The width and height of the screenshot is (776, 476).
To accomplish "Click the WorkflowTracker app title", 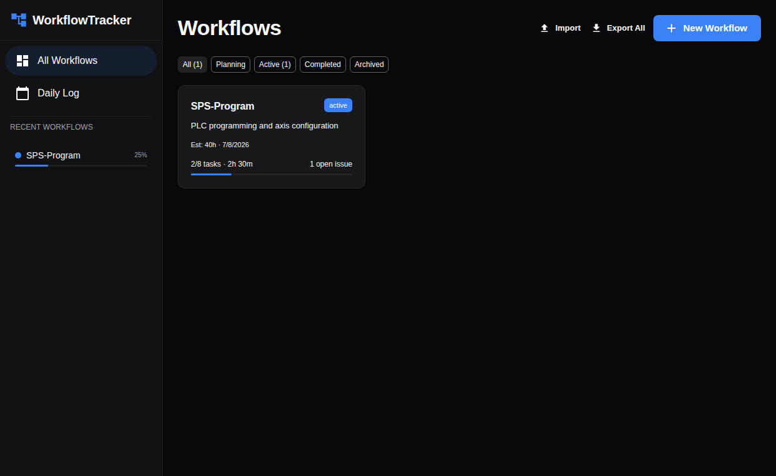I will tap(82, 20).
